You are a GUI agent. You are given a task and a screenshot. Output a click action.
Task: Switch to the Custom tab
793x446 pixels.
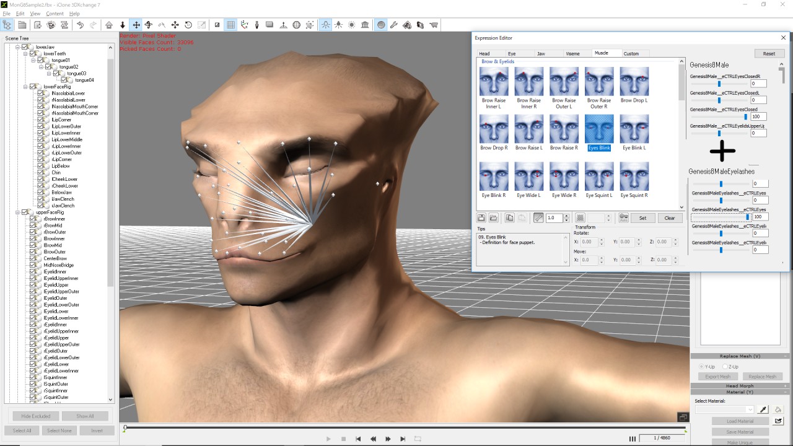tap(631, 54)
